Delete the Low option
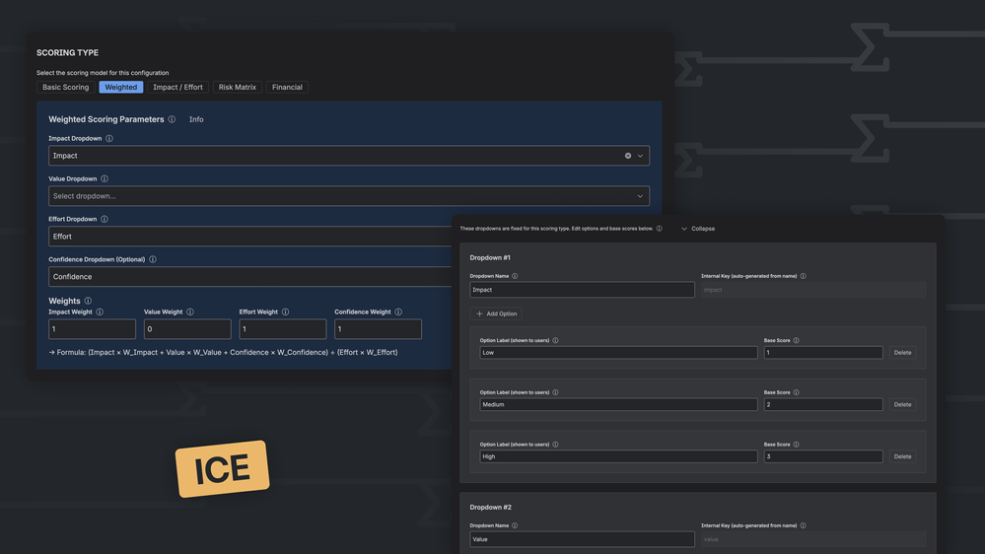985x554 pixels. coord(902,352)
